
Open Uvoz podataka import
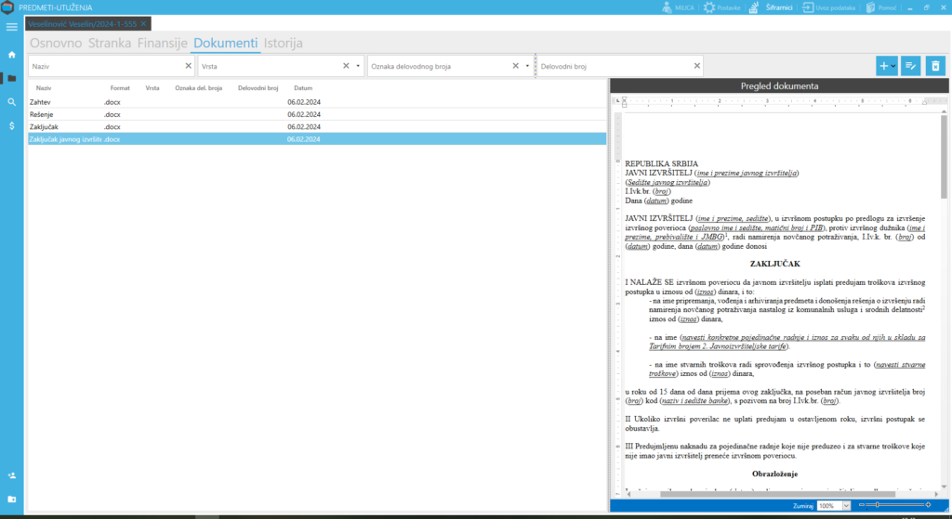pyautogui.click(x=829, y=7)
